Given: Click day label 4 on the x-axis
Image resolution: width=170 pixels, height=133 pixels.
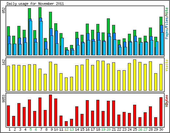Looking at the screenshot, I should [x=25, y=129].
